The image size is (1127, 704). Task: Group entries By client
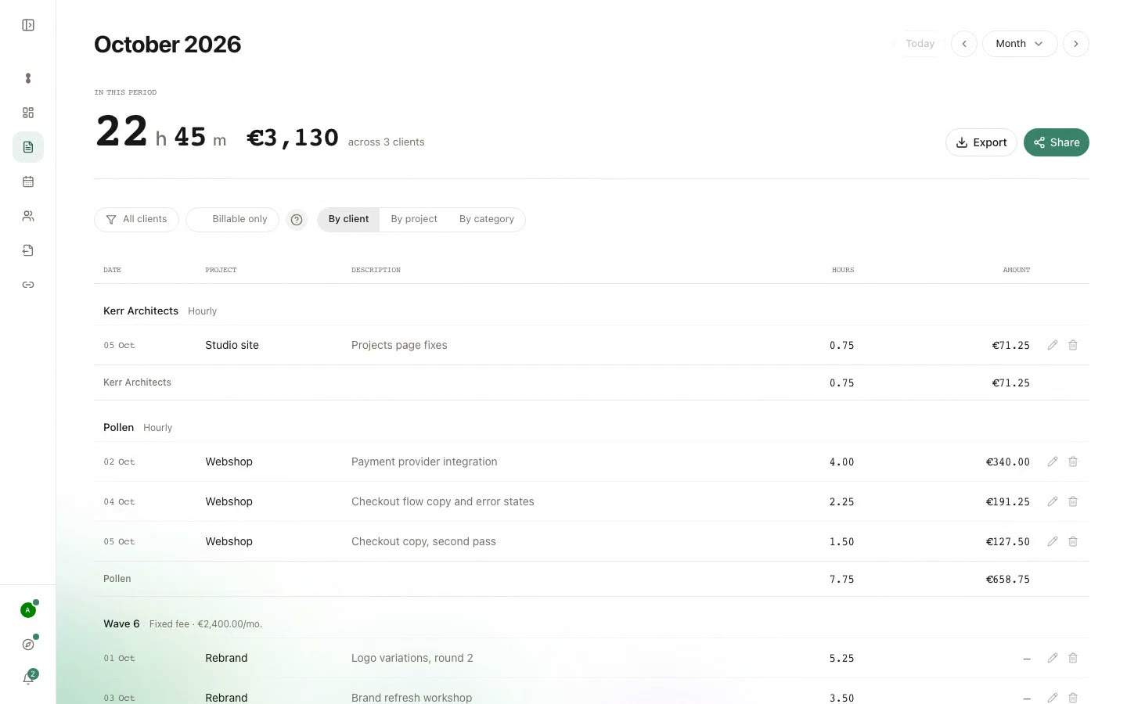tap(348, 220)
